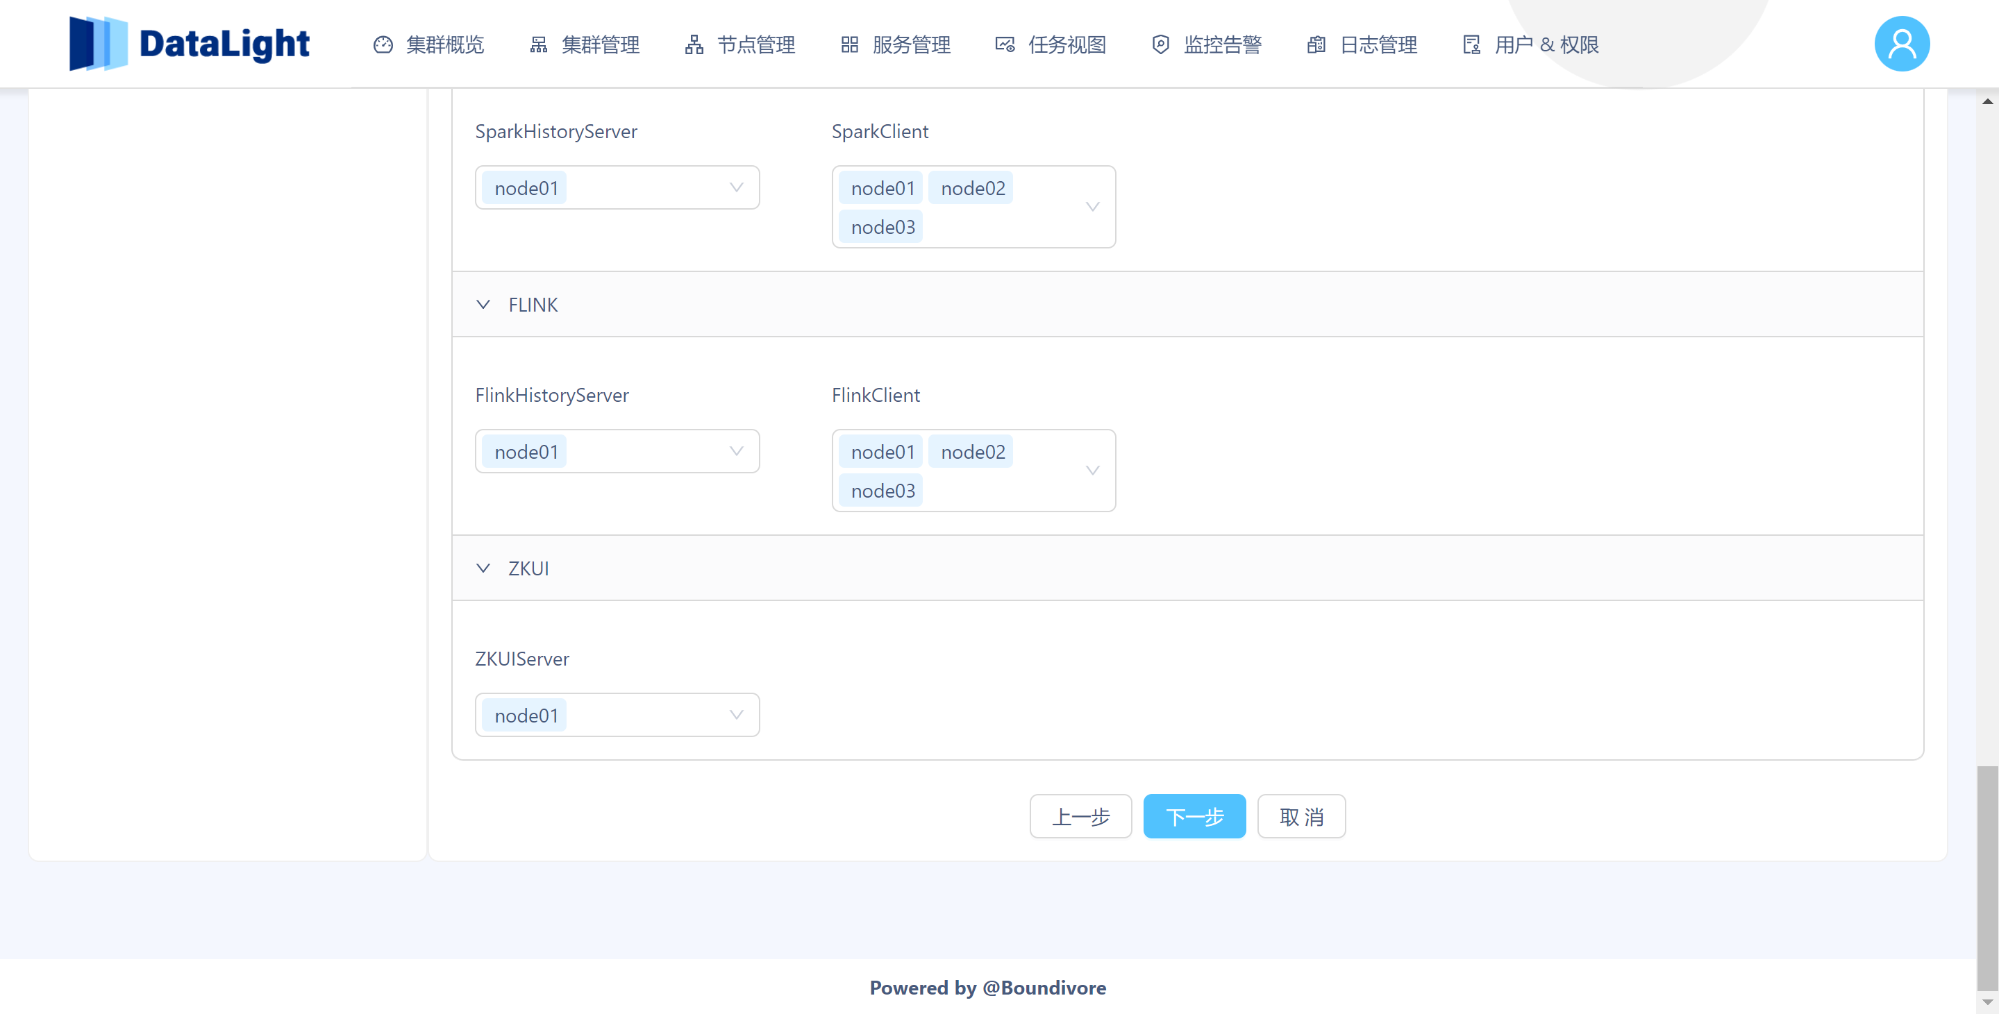Click the 取 消 button

(x=1301, y=816)
